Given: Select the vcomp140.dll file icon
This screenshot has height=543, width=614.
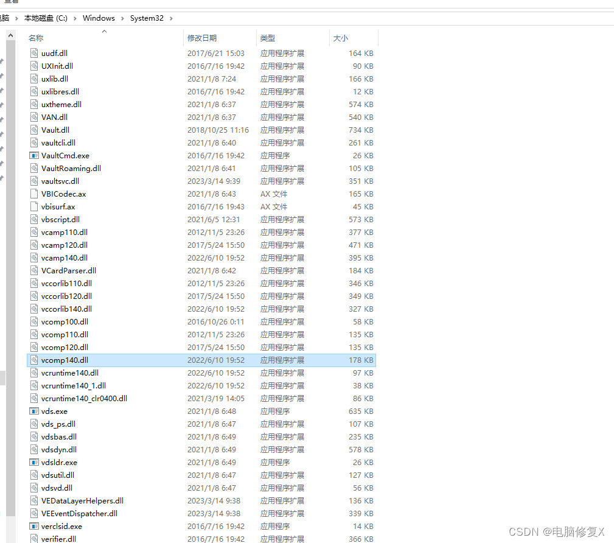Looking at the screenshot, I should point(34,360).
